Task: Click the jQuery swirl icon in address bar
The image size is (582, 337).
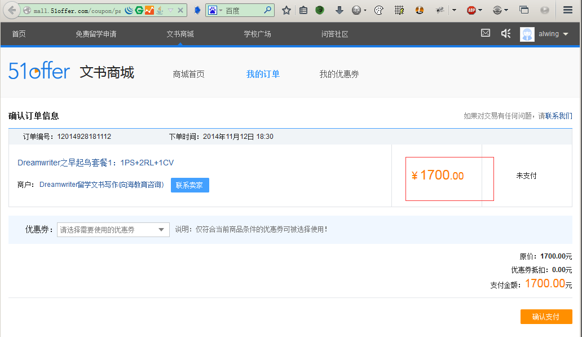Action: pyautogui.click(x=129, y=10)
